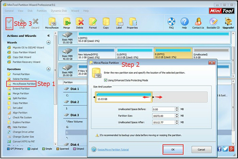
Task: Open the View menu
Action: (20, 11)
